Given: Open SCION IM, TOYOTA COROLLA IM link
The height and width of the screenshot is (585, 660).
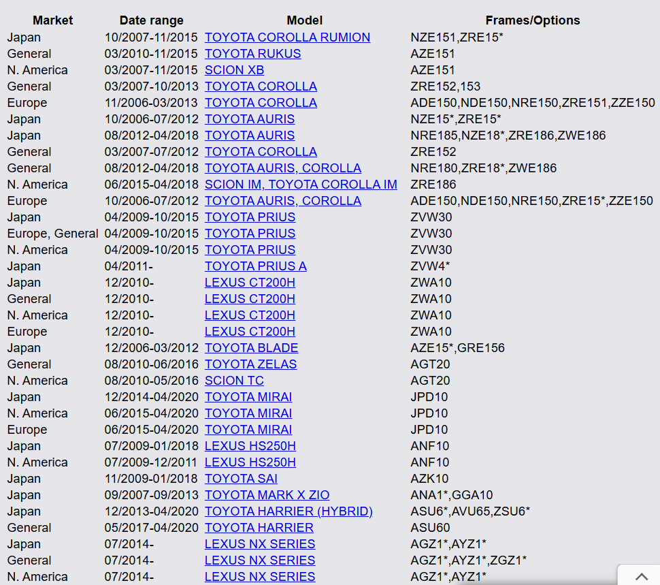Looking at the screenshot, I should [301, 185].
